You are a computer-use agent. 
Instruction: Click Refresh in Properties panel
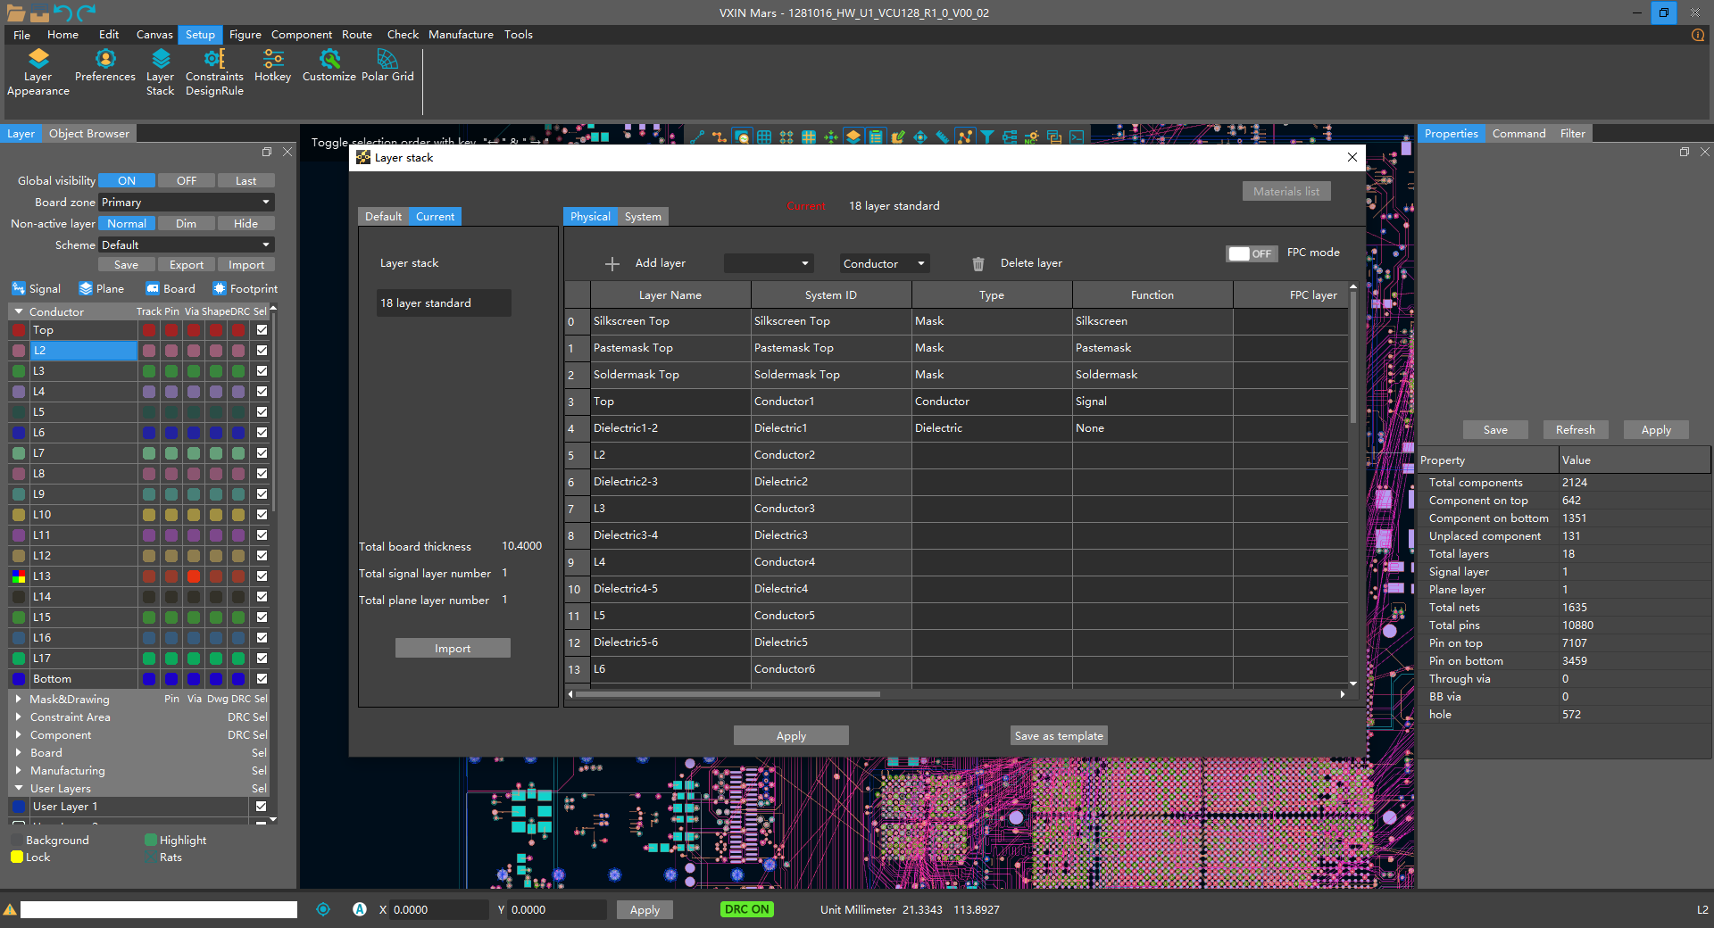[1576, 430]
